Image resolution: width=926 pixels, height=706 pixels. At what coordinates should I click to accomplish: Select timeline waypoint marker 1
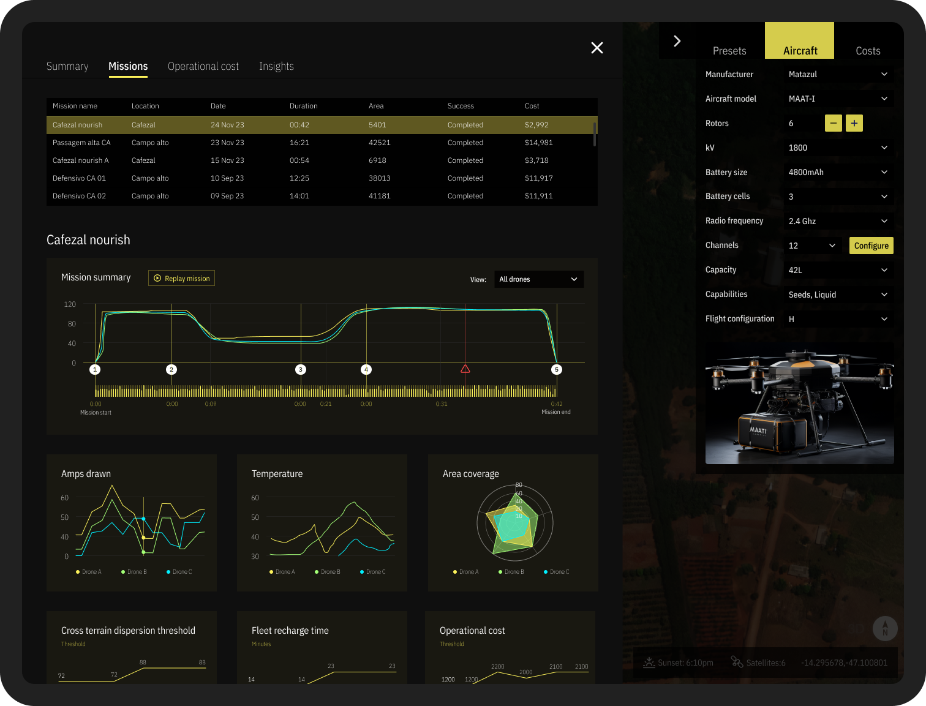tap(95, 369)
